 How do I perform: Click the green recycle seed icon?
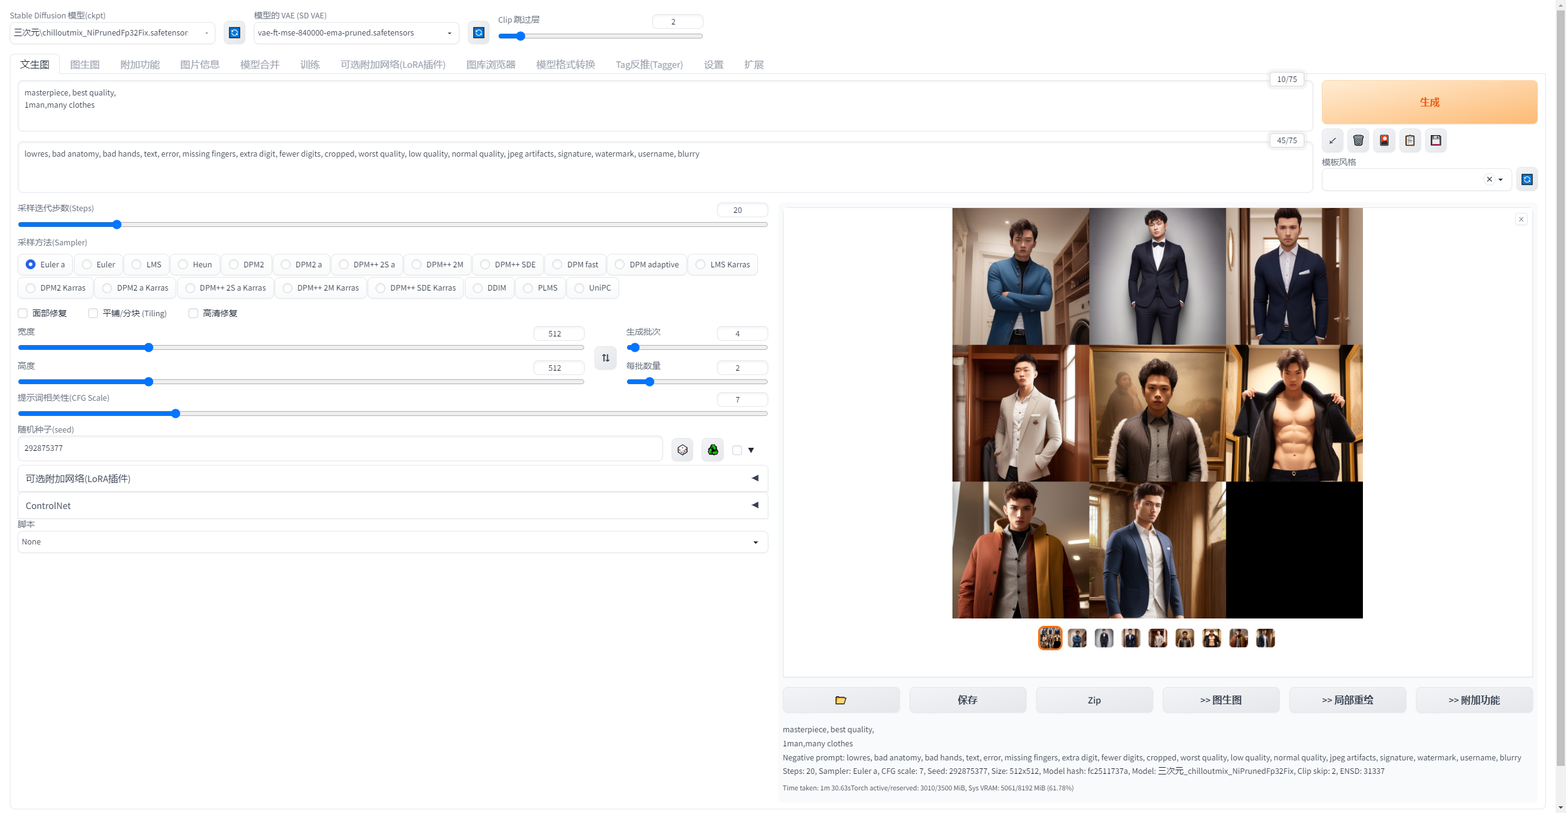pyautogui.click(x=713, y=450)
